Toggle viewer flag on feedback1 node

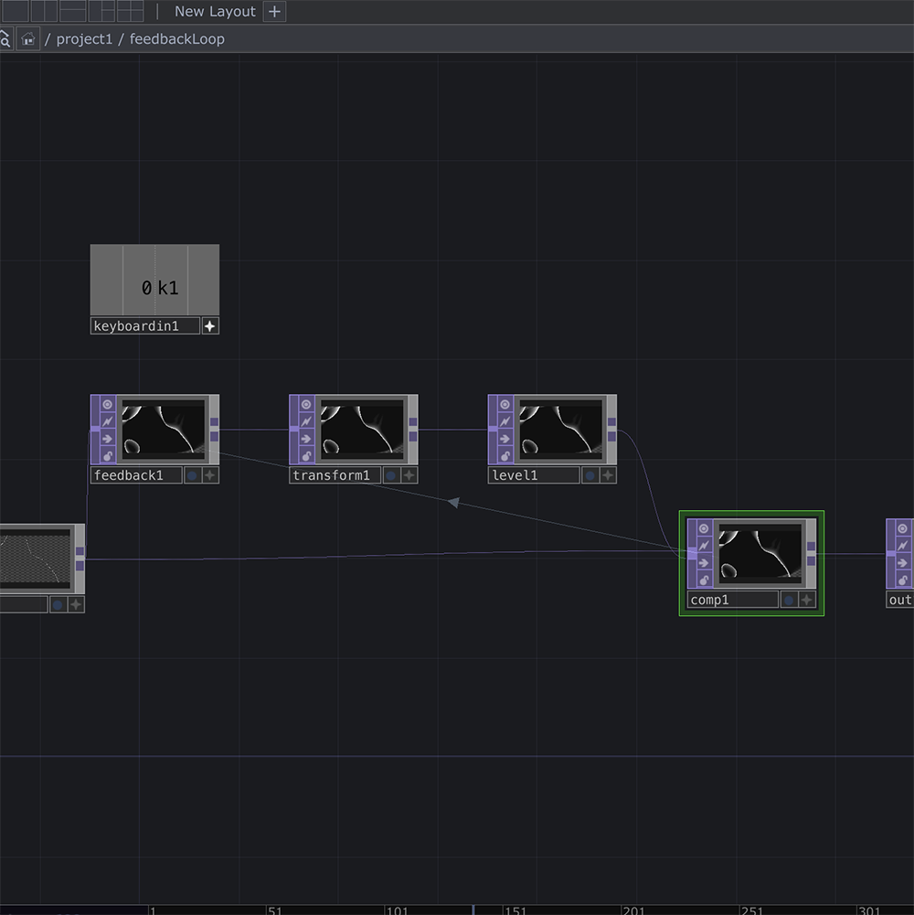pyautogui.click(x=108, y=404)
